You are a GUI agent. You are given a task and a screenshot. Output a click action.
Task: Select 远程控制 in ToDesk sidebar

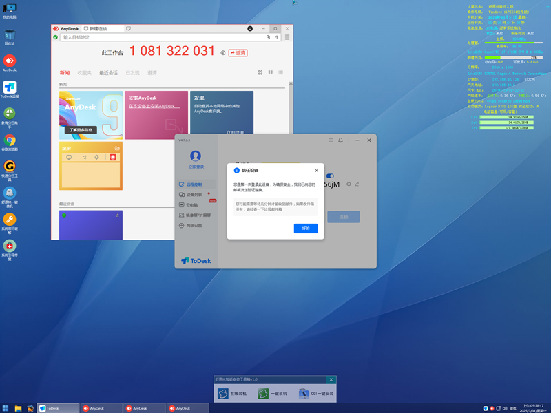click(x=197, y=184)
